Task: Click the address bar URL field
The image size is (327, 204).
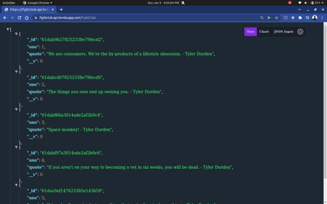Action: (146, 18)
